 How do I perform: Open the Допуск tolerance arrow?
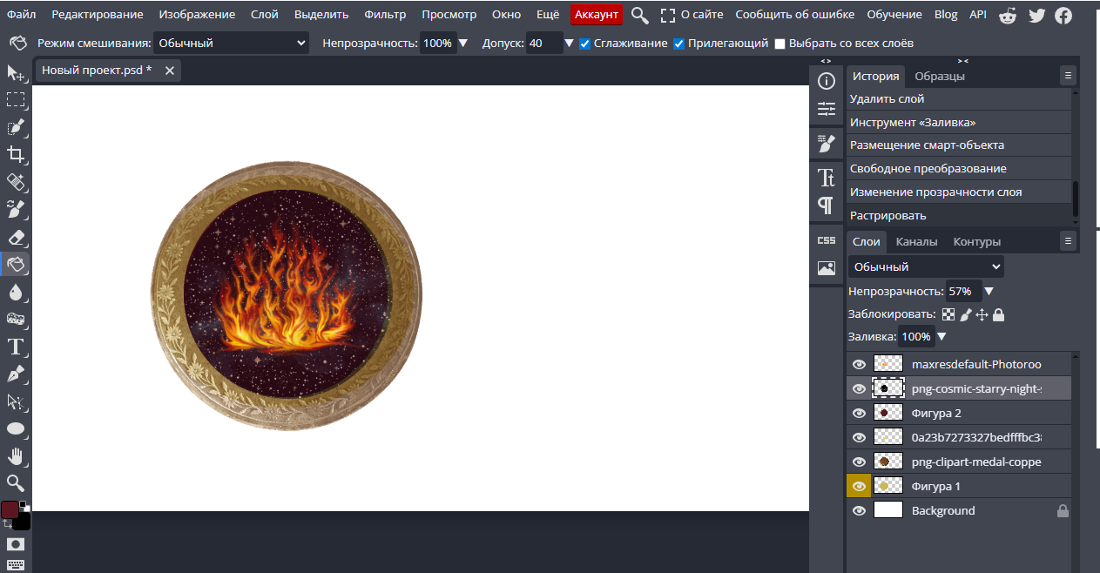coord(569,44)
